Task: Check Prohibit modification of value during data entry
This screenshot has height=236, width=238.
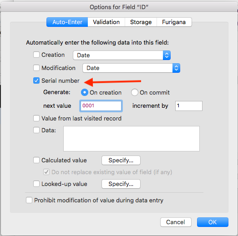Action: click(x=29, y=200)
